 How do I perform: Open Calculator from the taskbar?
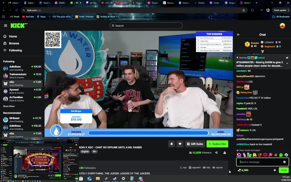coord(132,179)
